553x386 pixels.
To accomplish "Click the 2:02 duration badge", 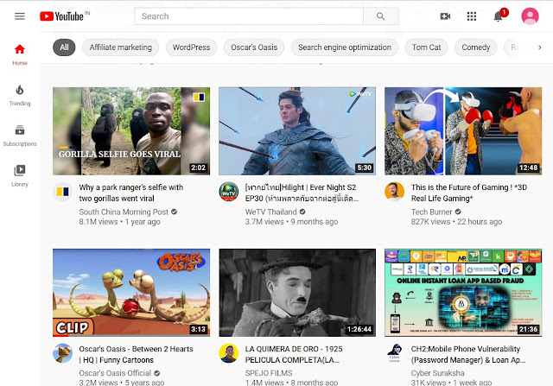I will click(x=198, y=168).
